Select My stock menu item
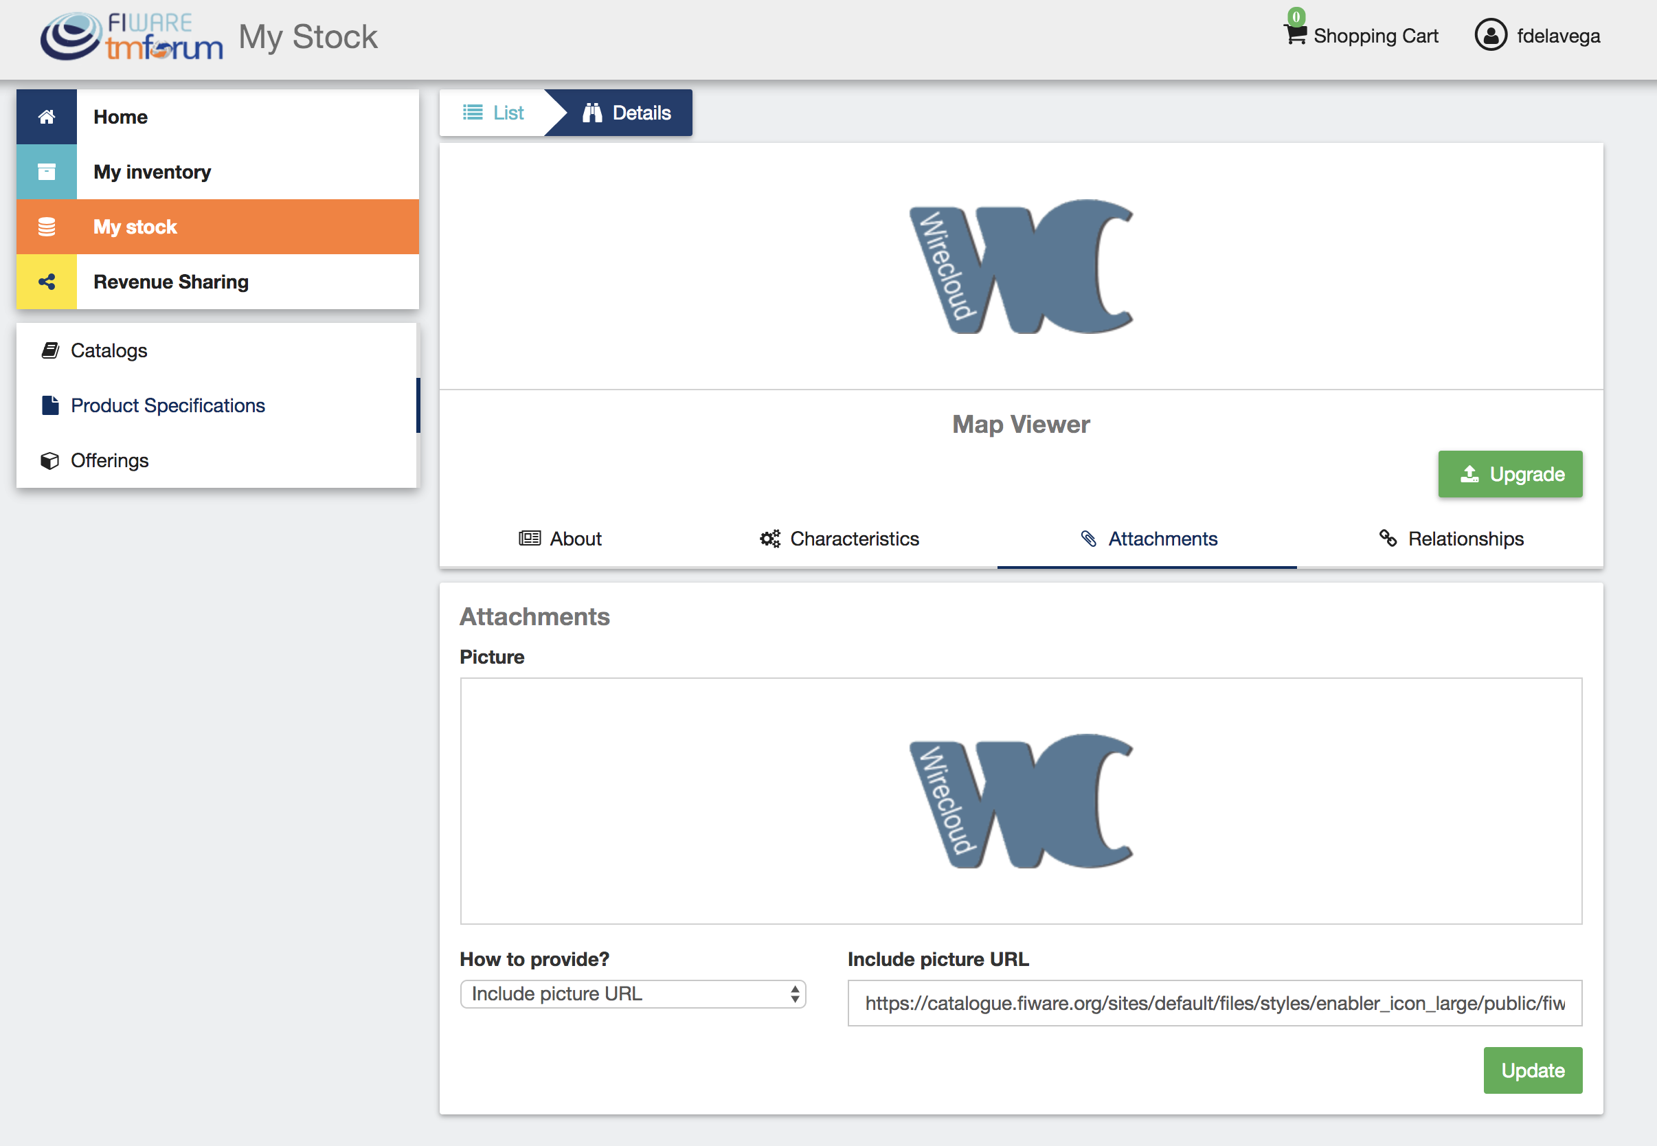 point(218,227)
